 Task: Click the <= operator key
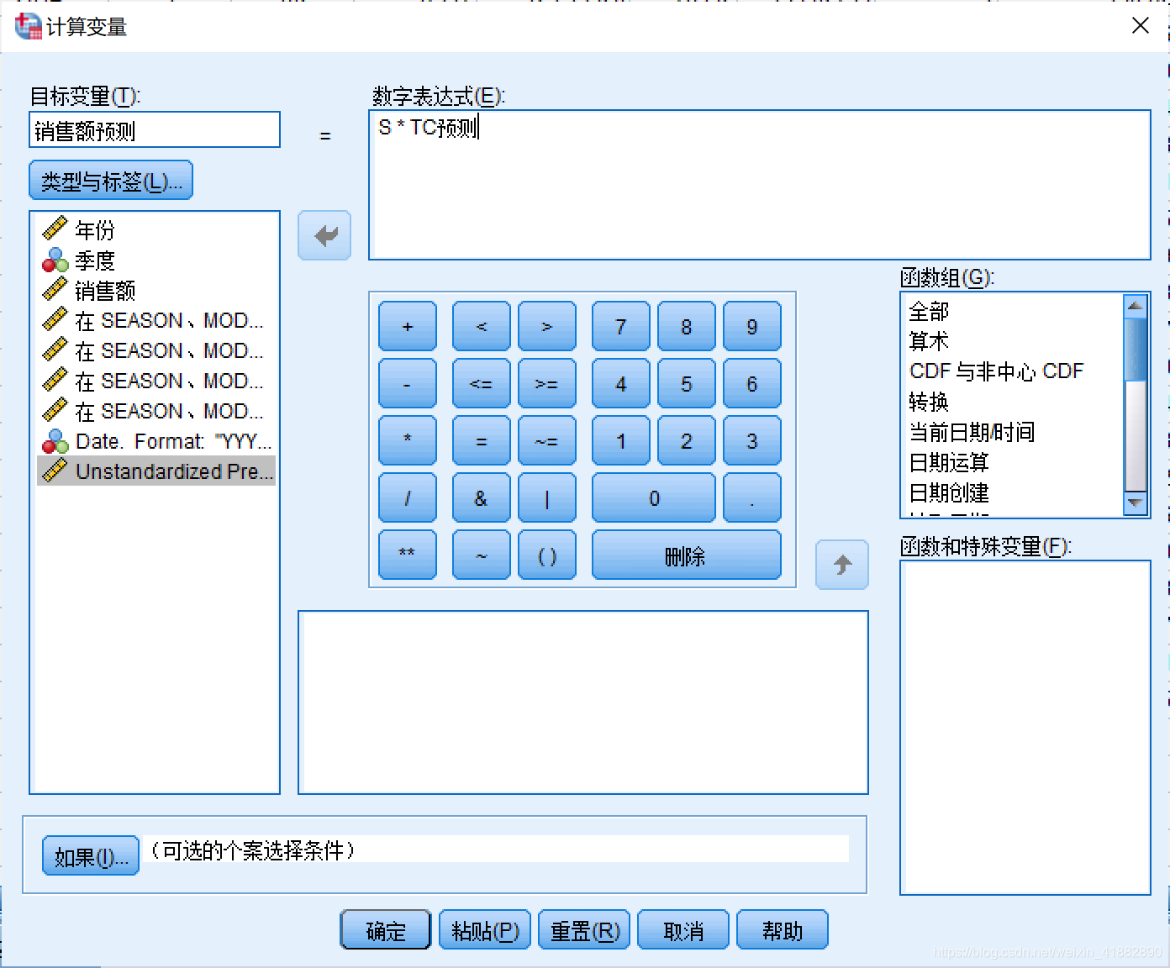tap(480, 384)
